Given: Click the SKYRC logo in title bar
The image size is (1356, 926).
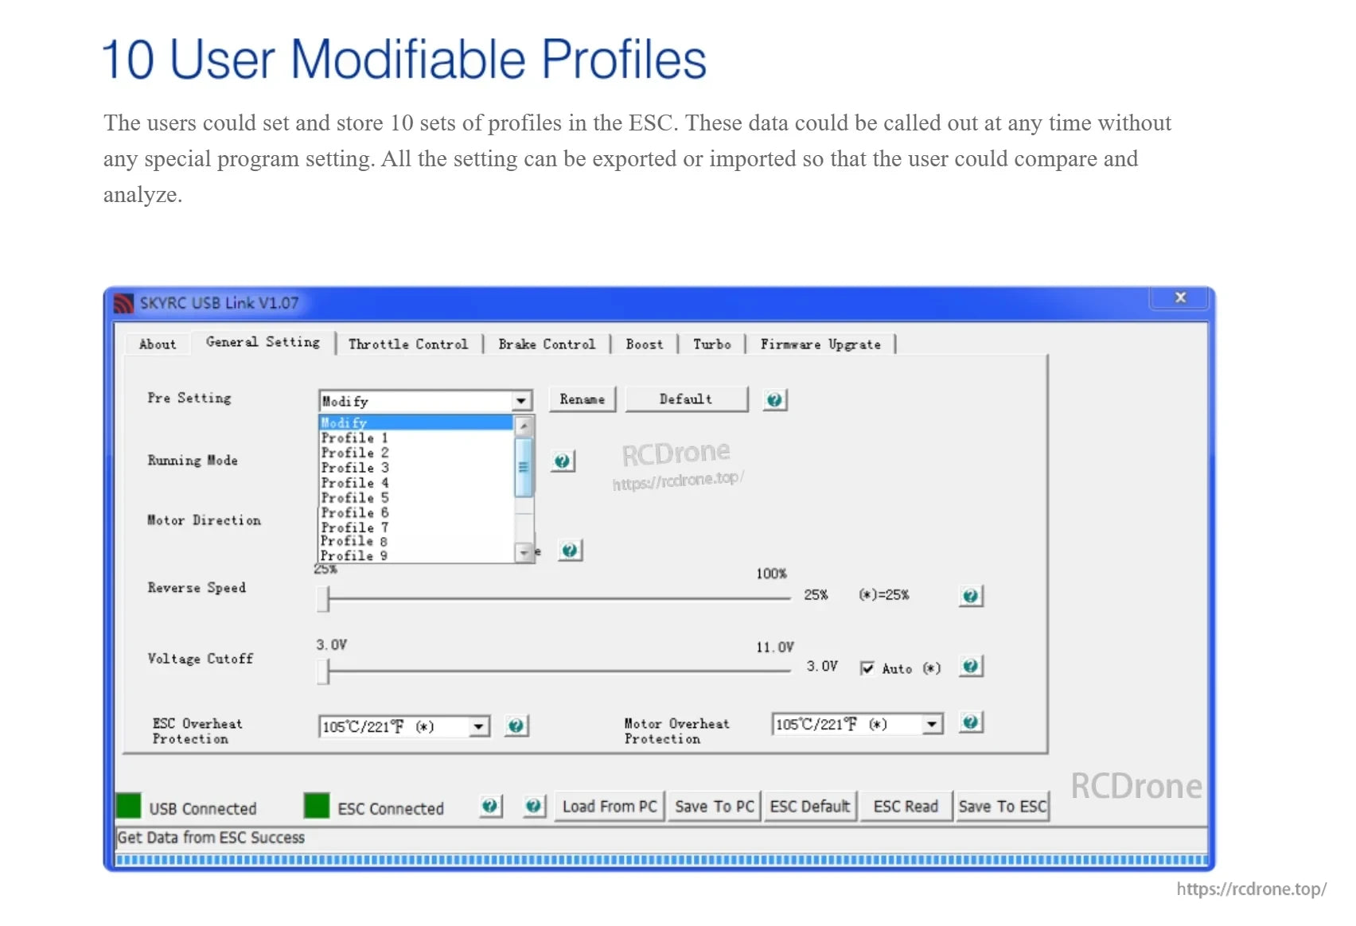Looking at the screenshot, I should [x=123, y=303].
